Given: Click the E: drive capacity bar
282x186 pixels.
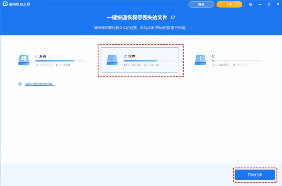Looking at the screenshot, I should point(238,61).
